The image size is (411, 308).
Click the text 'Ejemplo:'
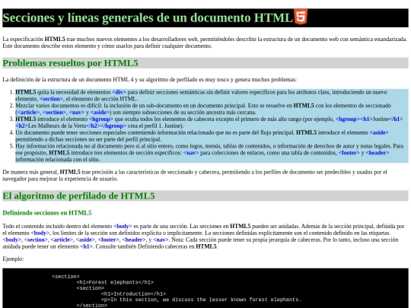[x=13, y=259]
